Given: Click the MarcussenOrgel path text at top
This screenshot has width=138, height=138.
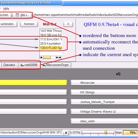Looking at the screenshot, I should [86, 15].
